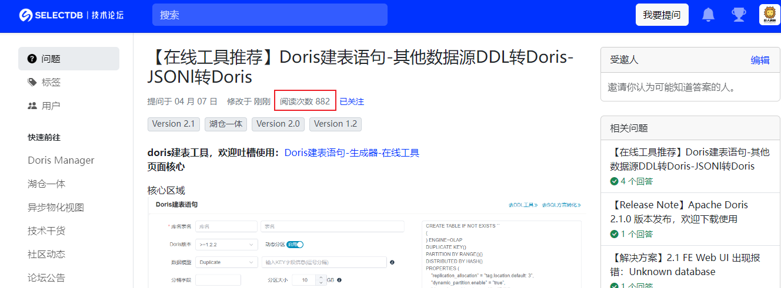
Task: Open related question 【在线工具推荐】Doris建表语句-其他数据源DDL转Doris
Action: pos(690,159)
